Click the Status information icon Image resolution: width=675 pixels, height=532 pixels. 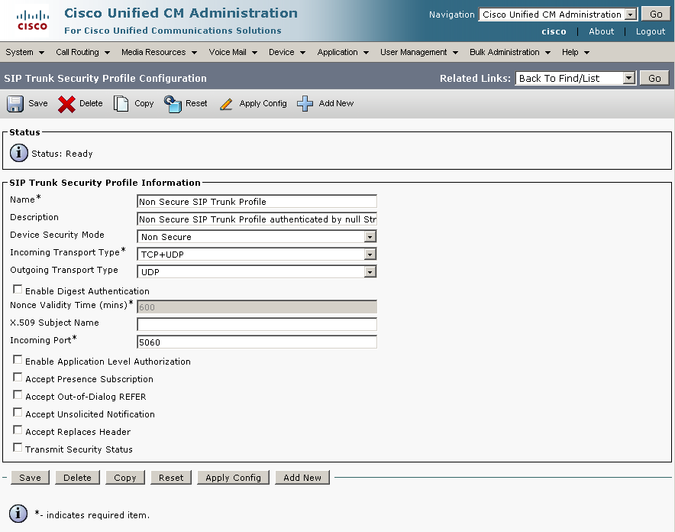(x=19, y=153)
